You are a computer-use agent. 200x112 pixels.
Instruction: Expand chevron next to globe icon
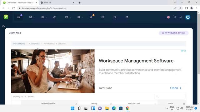(46, 17)
